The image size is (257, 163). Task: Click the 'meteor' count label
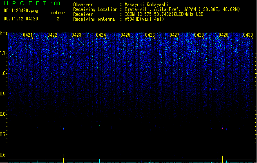(58, 13)
